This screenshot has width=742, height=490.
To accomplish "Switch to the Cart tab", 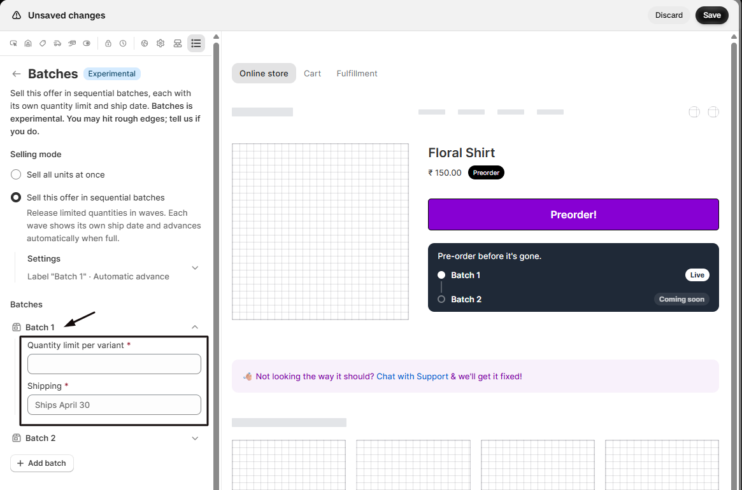I will pyautogui.click(x=312, y=73).
